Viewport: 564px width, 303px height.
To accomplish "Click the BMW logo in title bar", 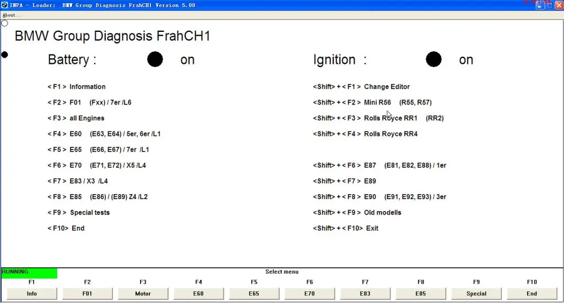I will [x=4, y=5].
